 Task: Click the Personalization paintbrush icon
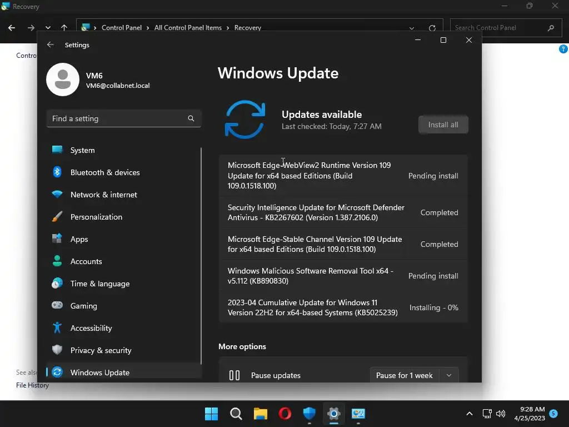(57, 216)
